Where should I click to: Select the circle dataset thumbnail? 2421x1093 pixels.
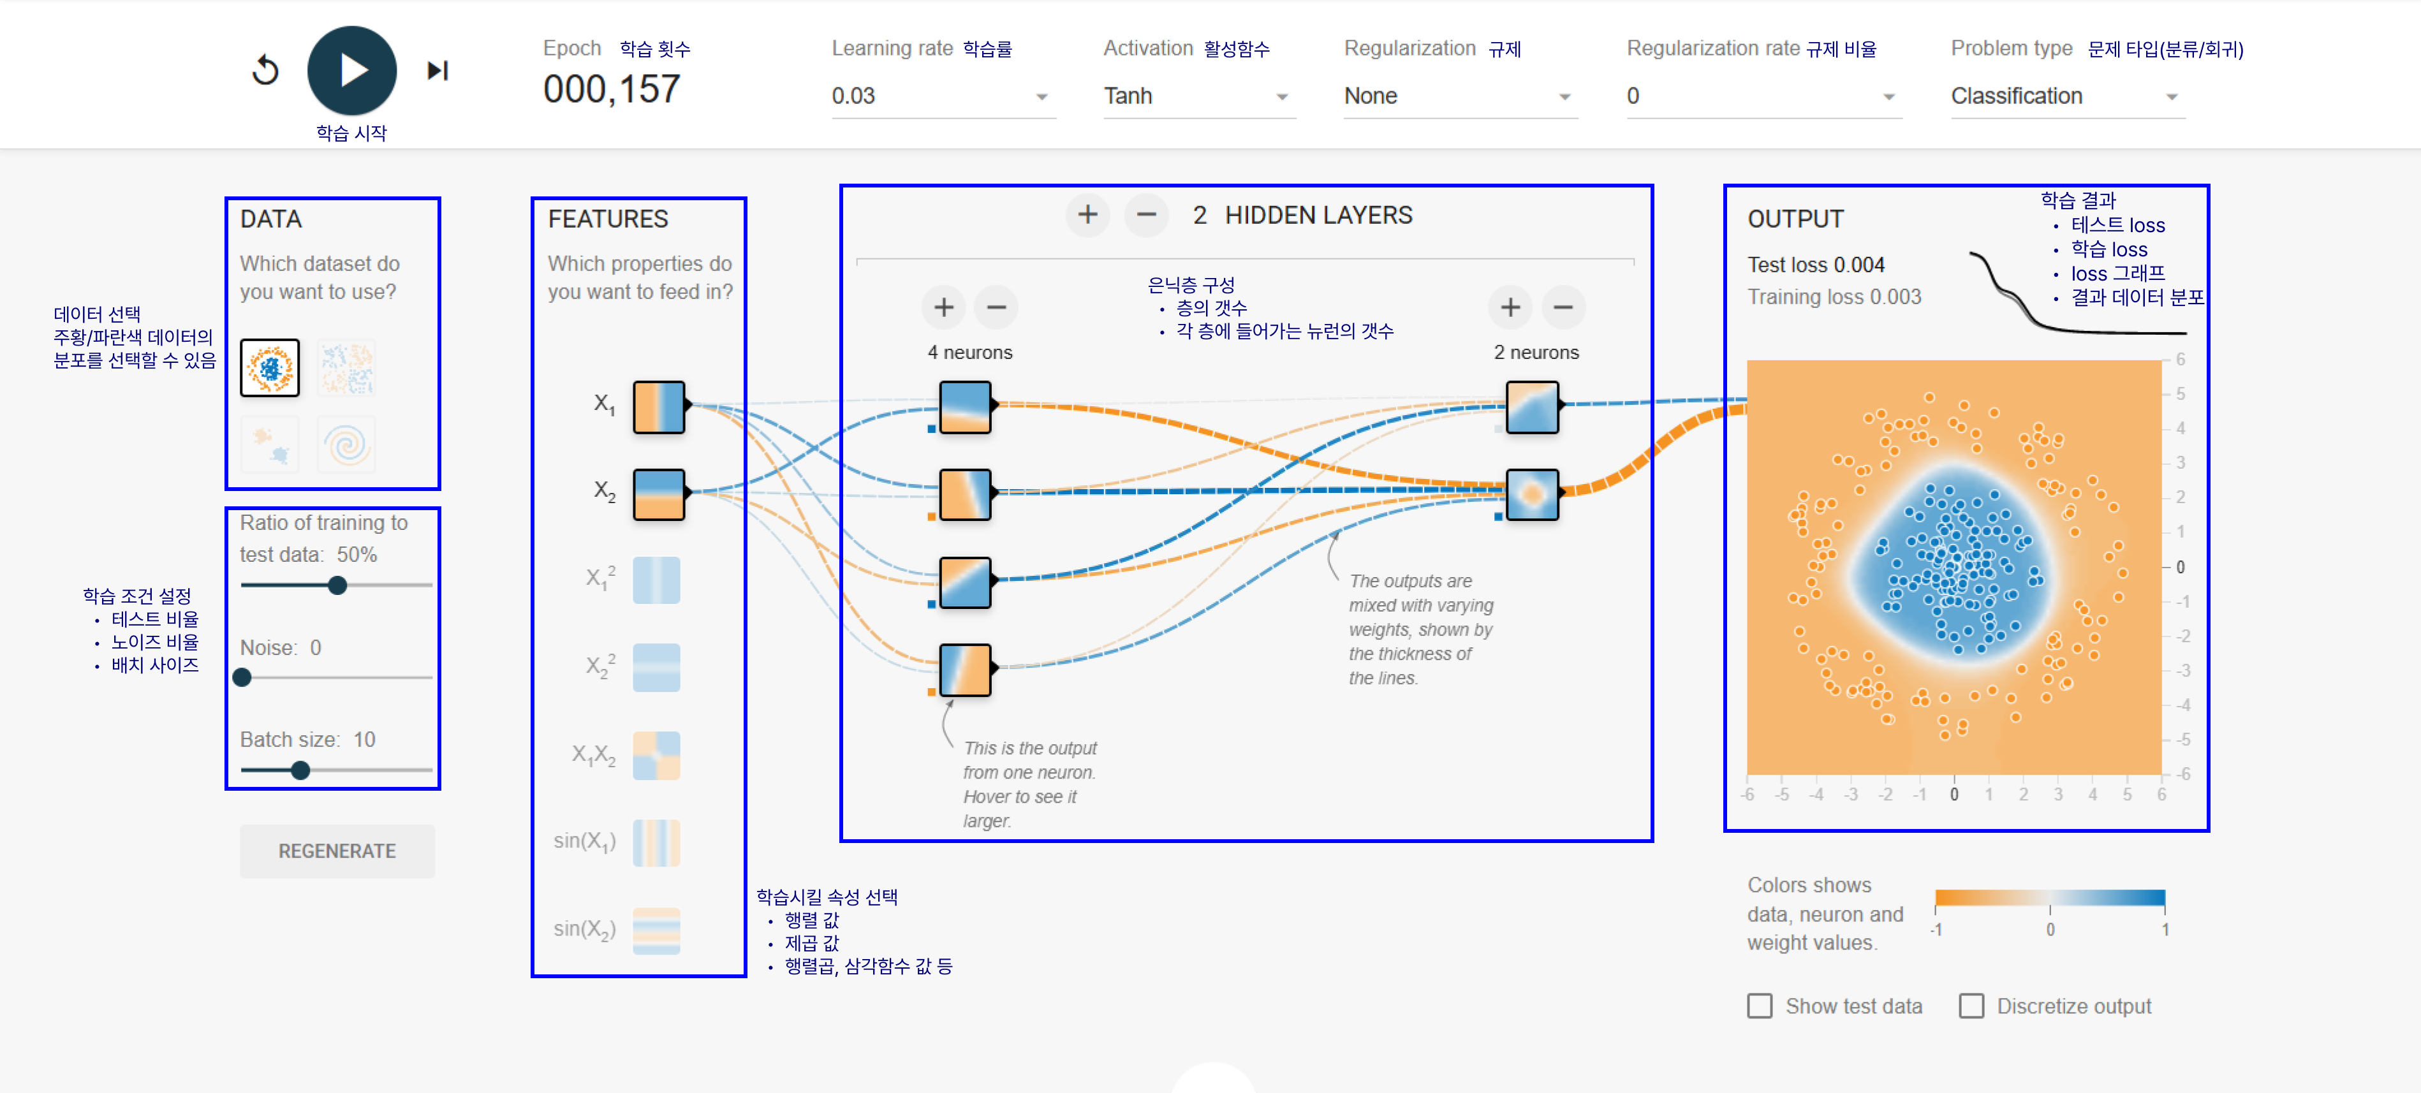[x=270, y=367]
